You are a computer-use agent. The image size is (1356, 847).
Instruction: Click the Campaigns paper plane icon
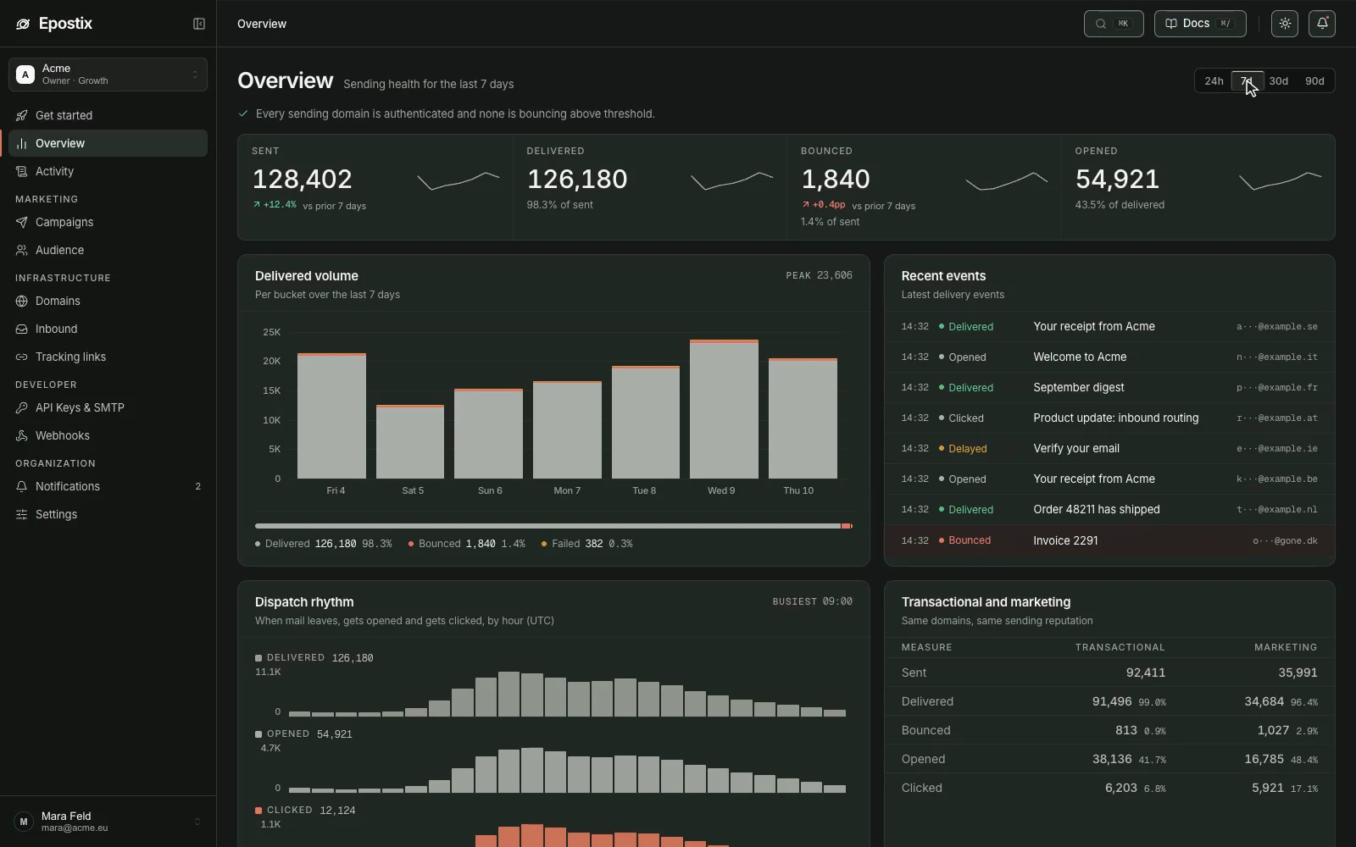point(22,222)
